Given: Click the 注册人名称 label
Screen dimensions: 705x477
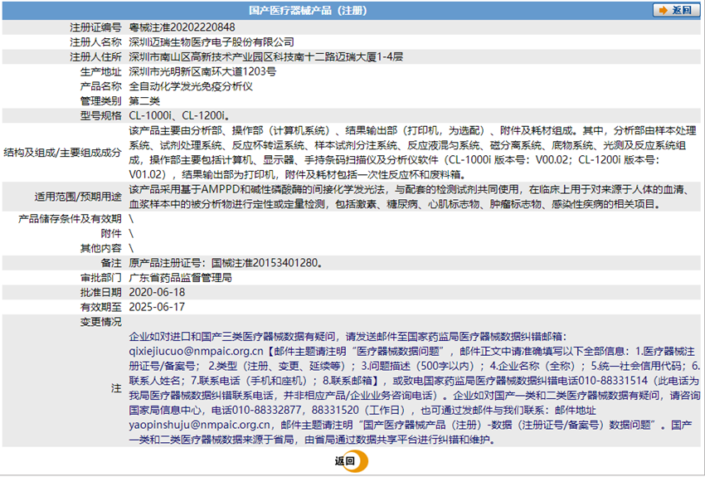Looking at the screenshot, I should [x=95, y=42].
